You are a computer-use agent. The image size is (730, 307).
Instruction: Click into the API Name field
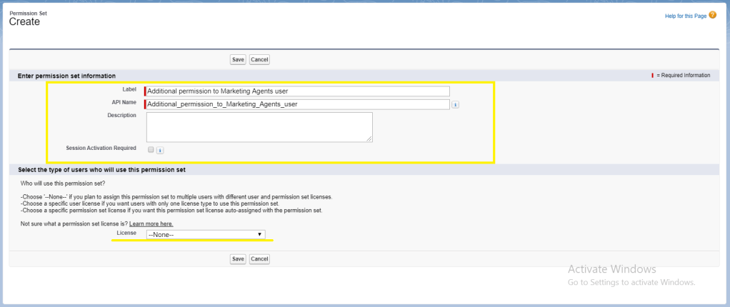pyautogui.click(x=297, y=104)
